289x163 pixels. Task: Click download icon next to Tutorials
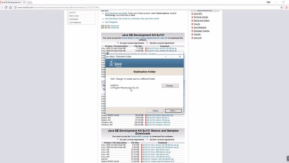coord(192,34)
